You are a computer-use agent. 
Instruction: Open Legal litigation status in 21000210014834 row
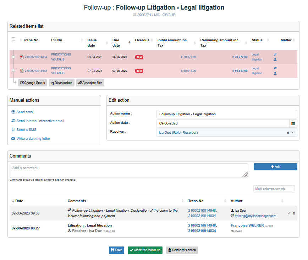(257, 57)
